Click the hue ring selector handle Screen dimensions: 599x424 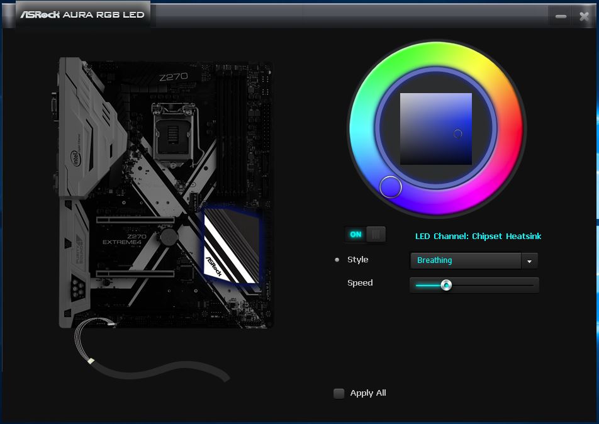(390, 187)
